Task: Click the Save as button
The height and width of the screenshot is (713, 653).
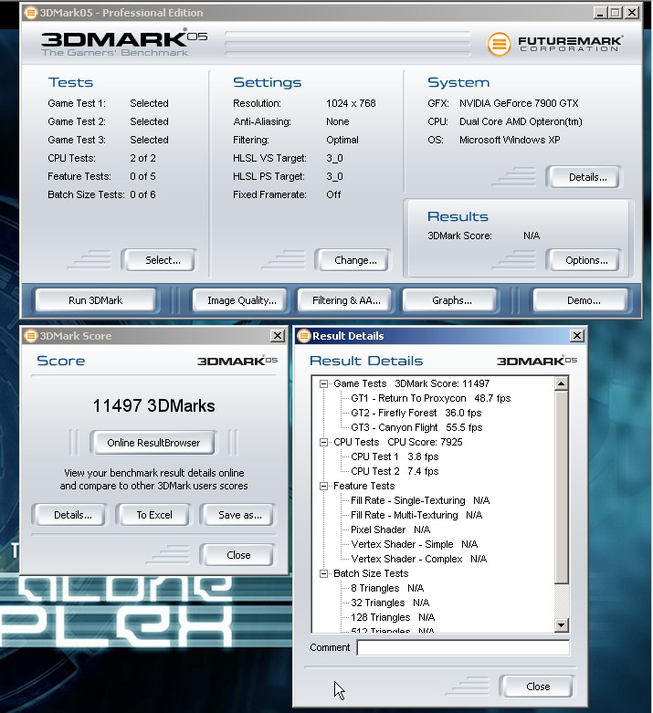Action: (240, 515)
